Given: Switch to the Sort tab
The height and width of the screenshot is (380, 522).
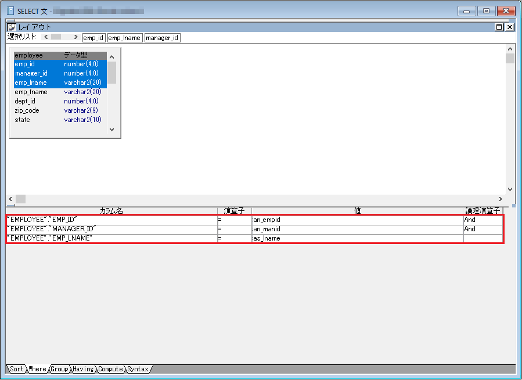Looking at the screenshot, I should 17,369.
